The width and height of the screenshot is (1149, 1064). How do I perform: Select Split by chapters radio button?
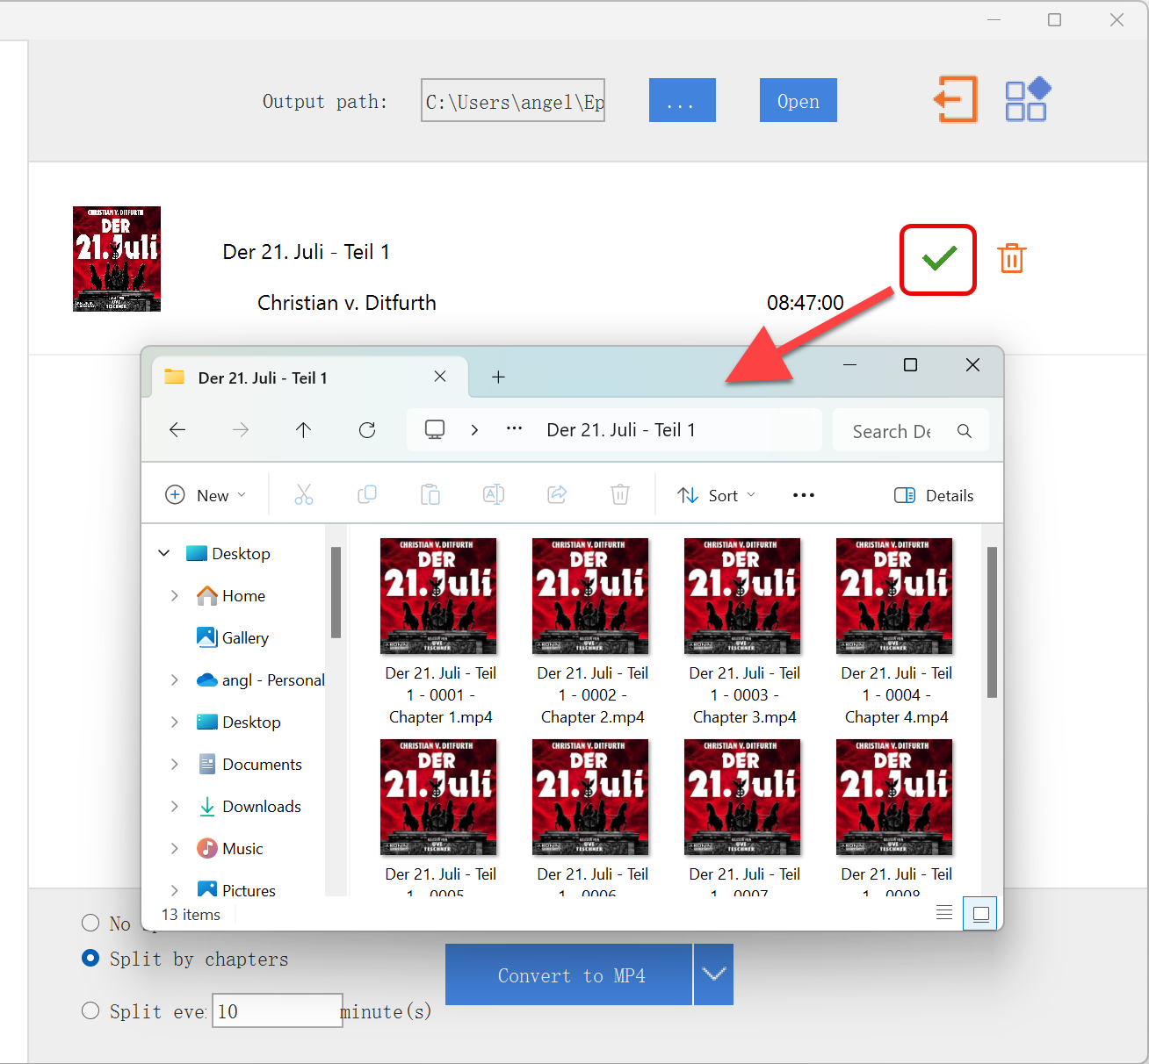90,959
